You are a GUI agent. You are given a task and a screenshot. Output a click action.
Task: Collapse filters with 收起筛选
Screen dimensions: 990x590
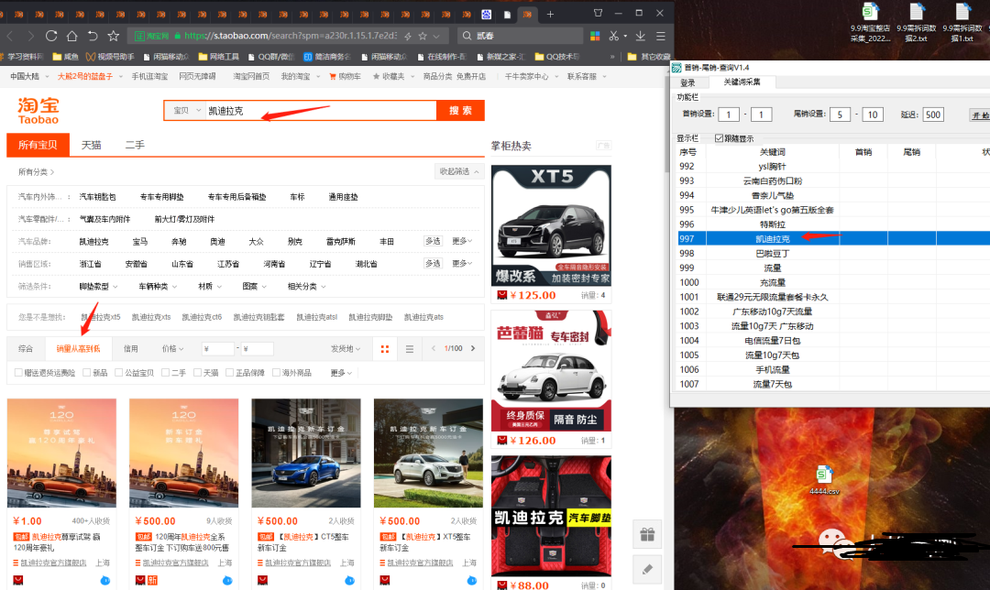click(x=459, y=171)
